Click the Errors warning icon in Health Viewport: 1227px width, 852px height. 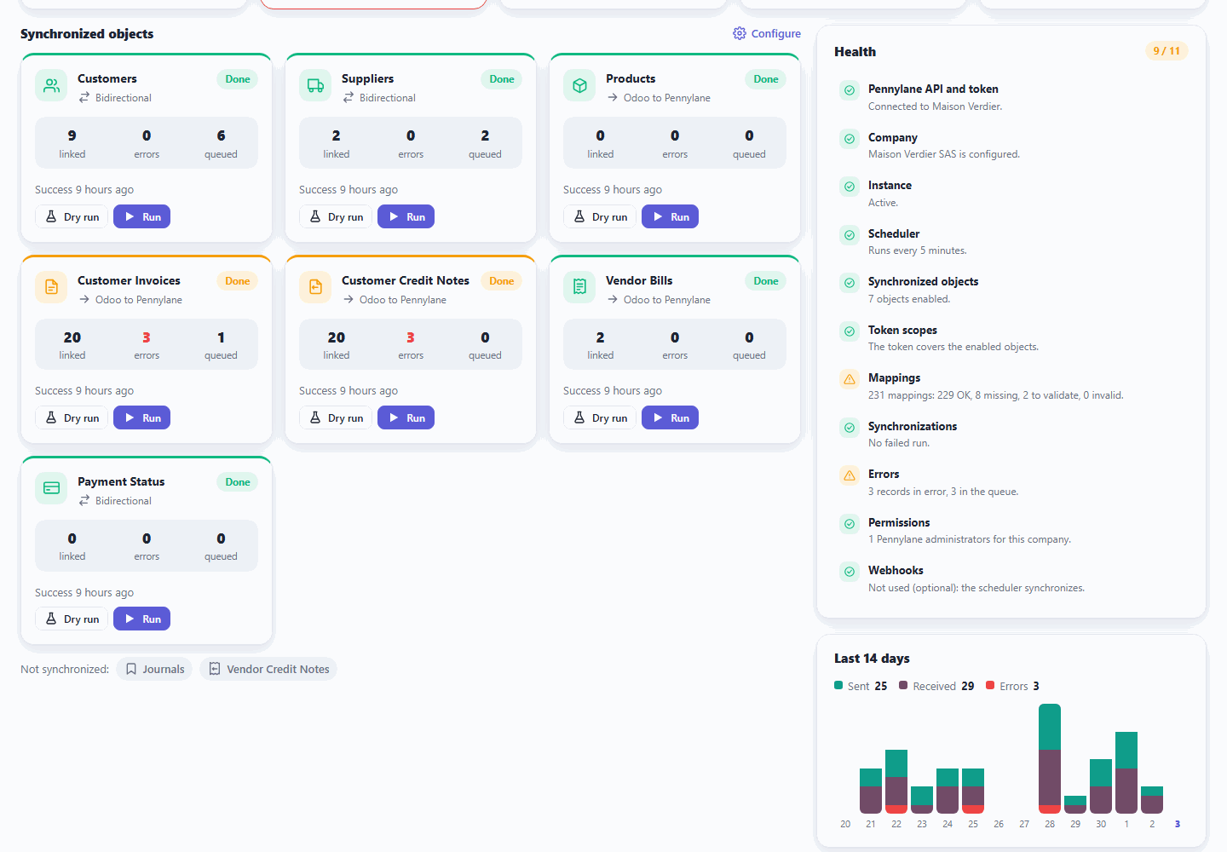850,476
